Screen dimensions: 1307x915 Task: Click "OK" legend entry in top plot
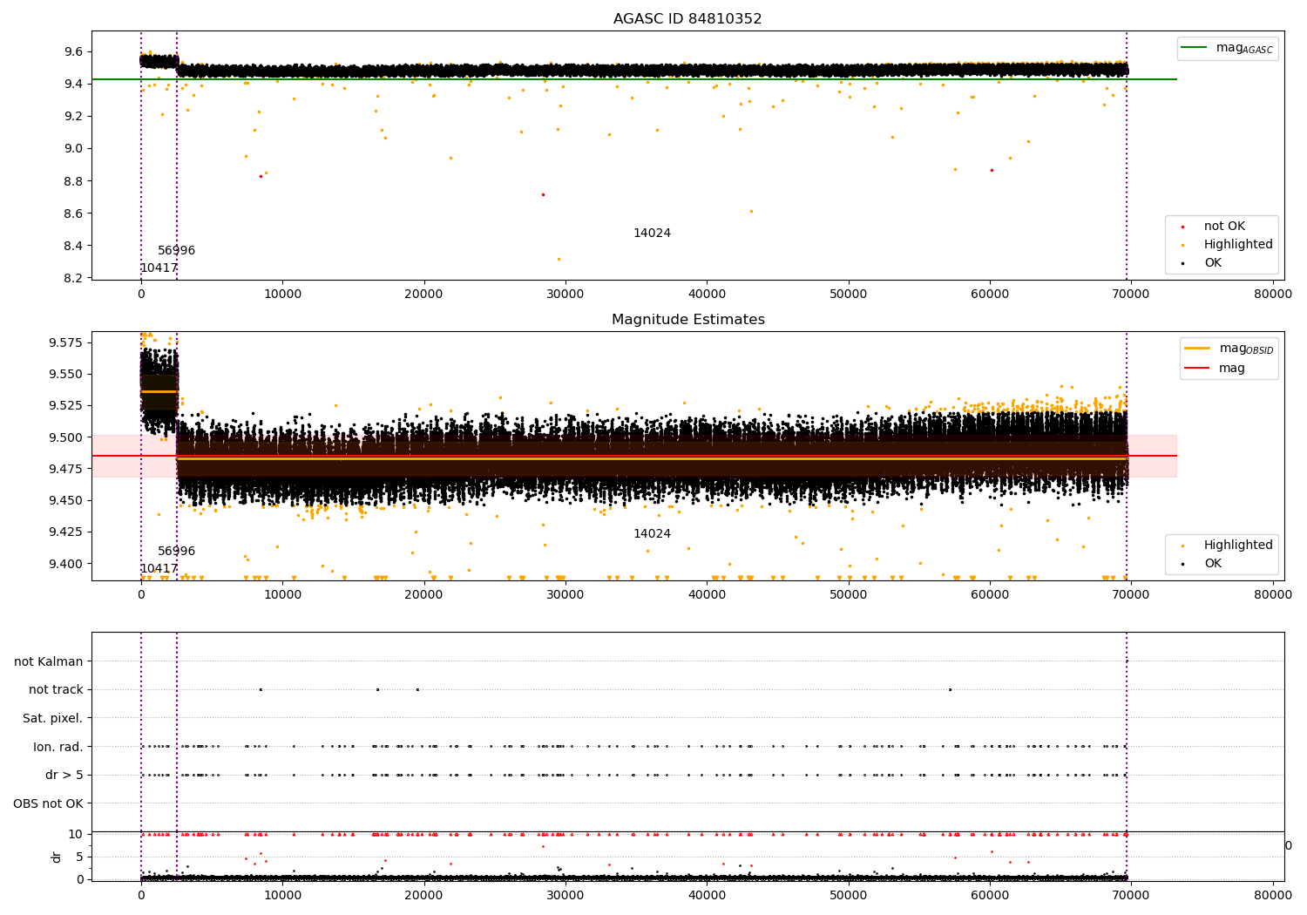[x=1212, y=263]
